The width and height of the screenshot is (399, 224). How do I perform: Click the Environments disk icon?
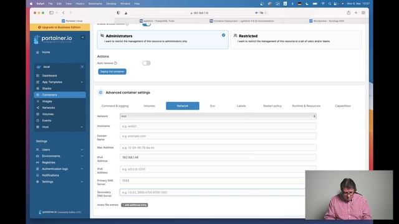37,156
